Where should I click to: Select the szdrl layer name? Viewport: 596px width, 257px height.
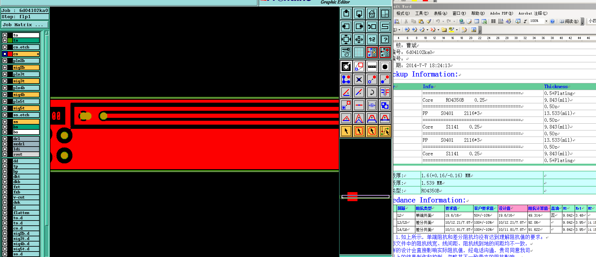tap(26, 144)
